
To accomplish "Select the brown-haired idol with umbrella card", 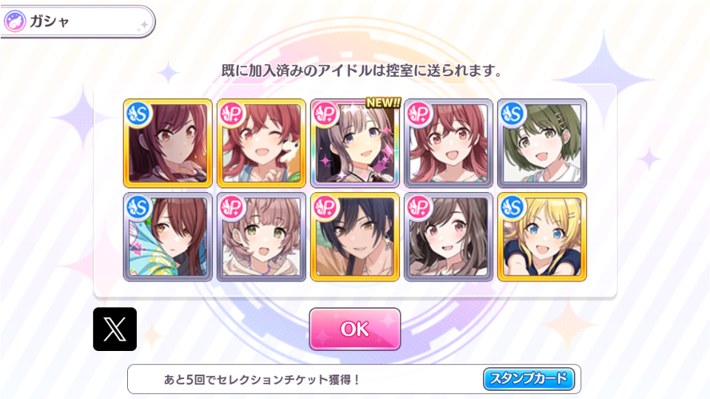I will tap(168, 236).
